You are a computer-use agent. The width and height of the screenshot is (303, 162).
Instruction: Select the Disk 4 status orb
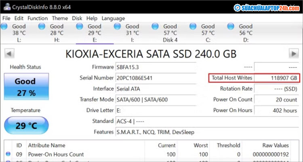(x=155, y=26)
